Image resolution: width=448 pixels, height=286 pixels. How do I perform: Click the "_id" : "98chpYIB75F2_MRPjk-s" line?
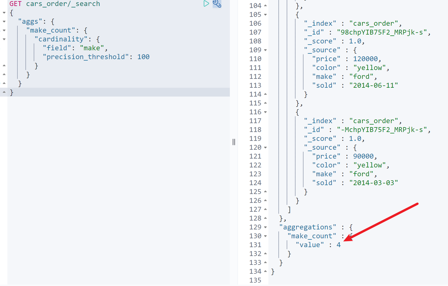pyautogui.click(x=367, y=32)
